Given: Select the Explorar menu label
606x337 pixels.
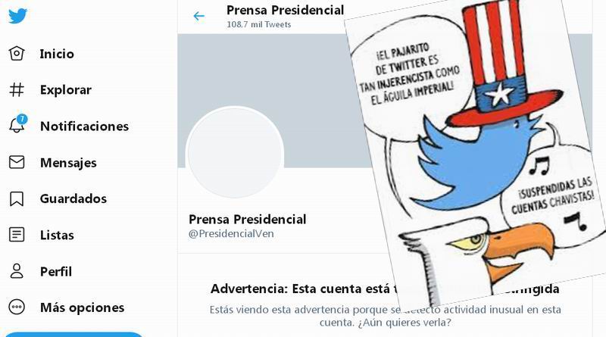Looking at the screenshot, I should click(66, 90).
